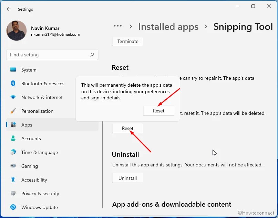278x218 pixels.
Task: Select the Personalization brush icon
Action: (x=12, y=111)
